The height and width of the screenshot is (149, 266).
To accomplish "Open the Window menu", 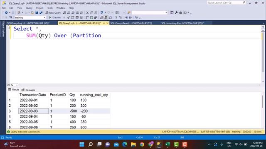I will point(61,8).
